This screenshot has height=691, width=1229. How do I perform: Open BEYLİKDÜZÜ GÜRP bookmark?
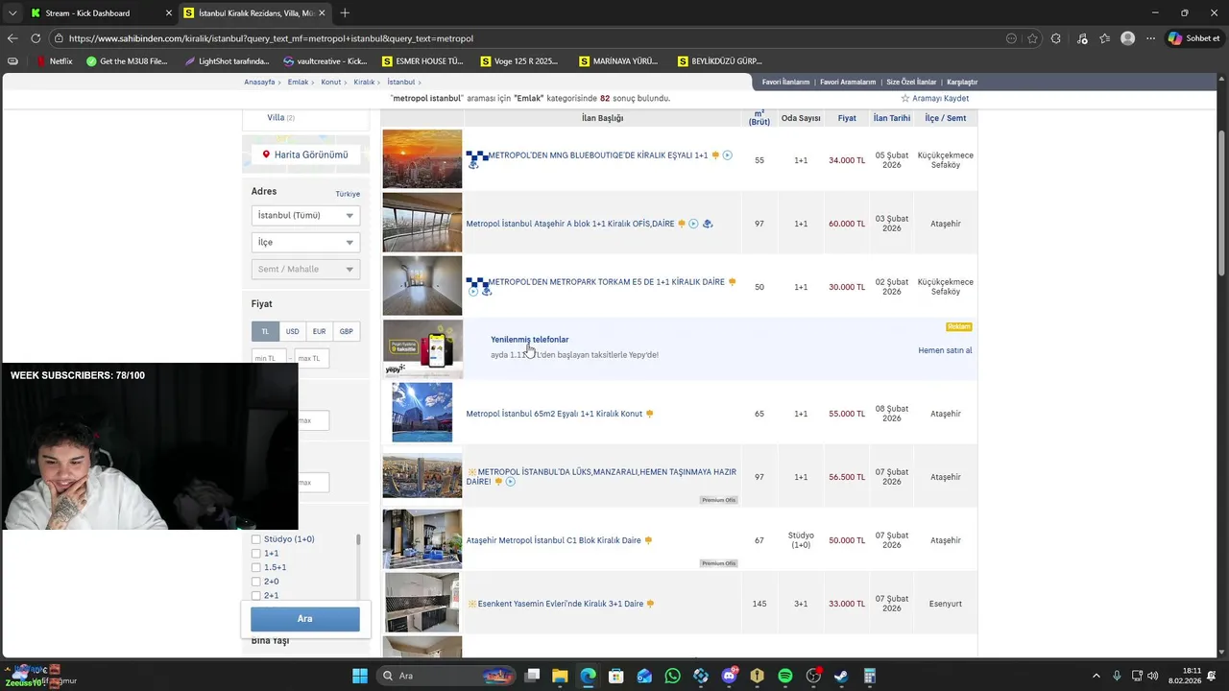(x=719, y=60)
